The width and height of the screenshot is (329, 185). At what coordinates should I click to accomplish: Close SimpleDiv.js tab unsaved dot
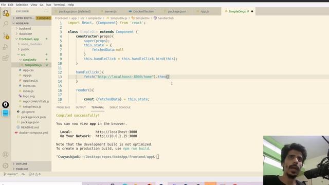coord(252,11)
